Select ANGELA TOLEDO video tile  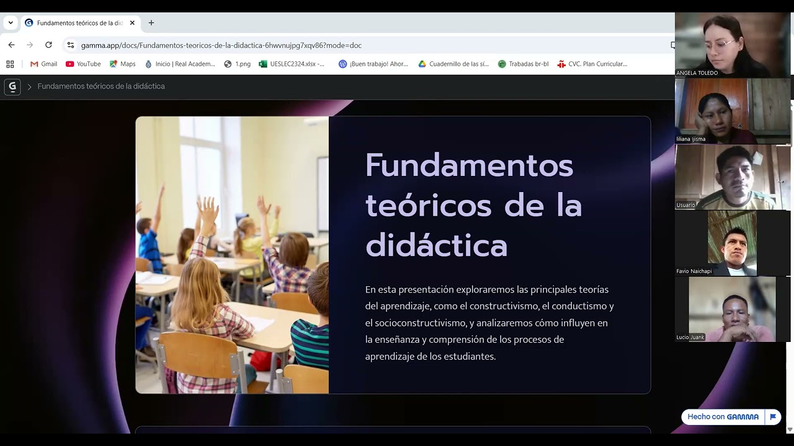click(732, 45)
